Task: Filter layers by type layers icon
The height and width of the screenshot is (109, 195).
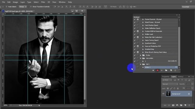Action: [182, 80]
